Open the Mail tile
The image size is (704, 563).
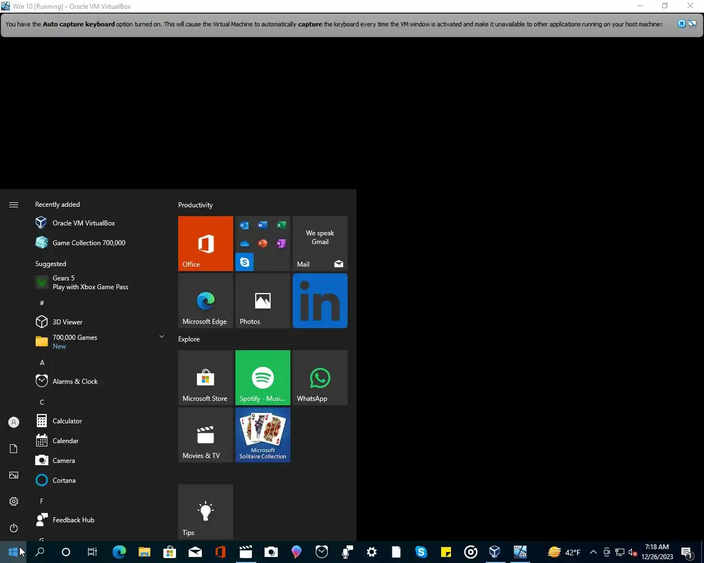click(x=320, y=244)
